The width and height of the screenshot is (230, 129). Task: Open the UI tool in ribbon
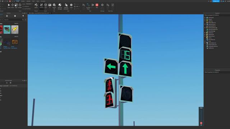[x=50, y=5]
